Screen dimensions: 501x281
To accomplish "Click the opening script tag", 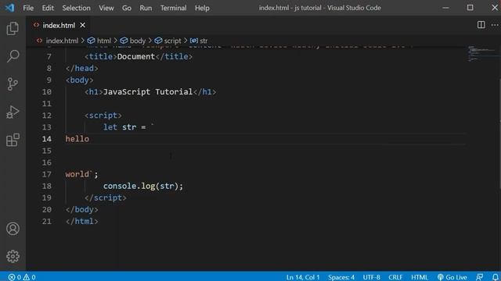I will click(103, 116).
